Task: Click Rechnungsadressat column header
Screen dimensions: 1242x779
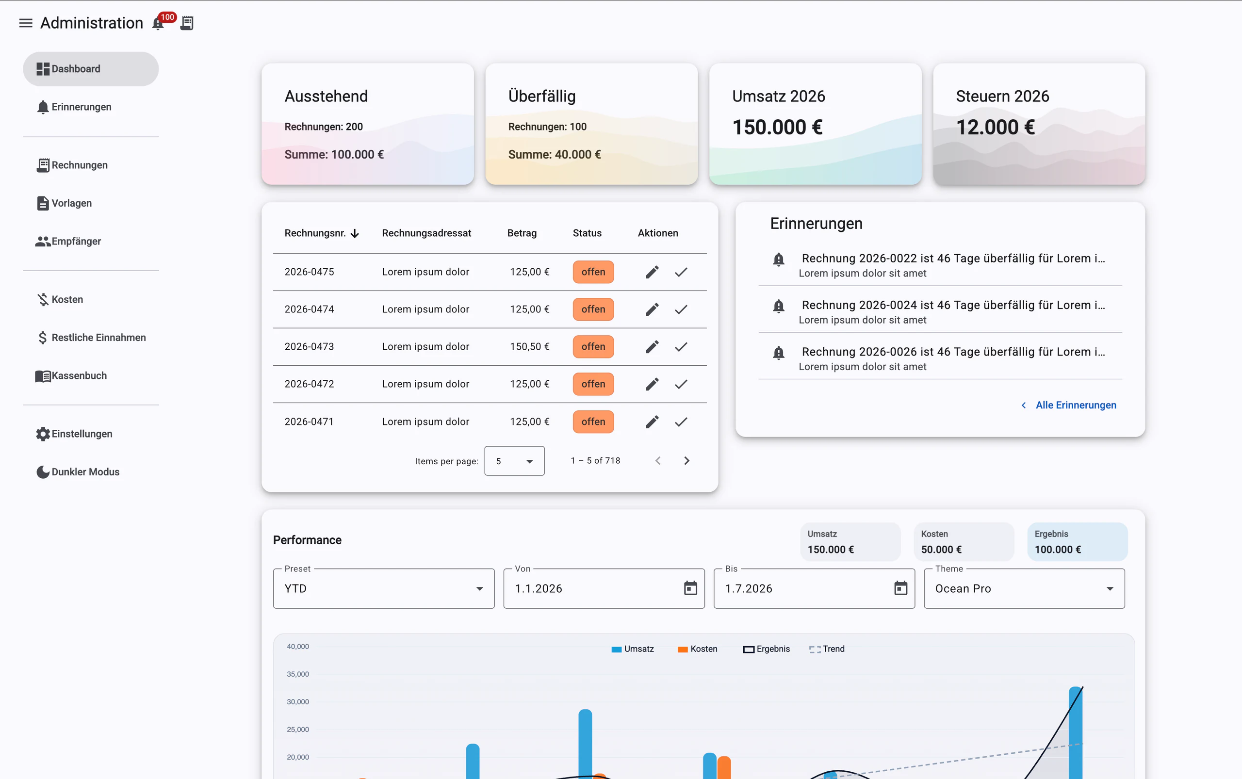Action: pos(426,233)
